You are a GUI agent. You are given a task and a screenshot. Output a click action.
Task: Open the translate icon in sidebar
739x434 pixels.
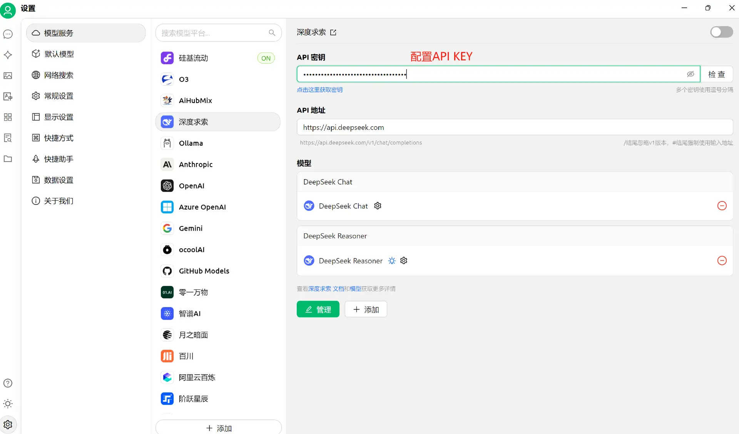click(8, 96)
